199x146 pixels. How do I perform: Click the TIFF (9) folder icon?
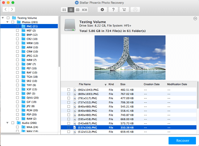click(x=23, y=85)
